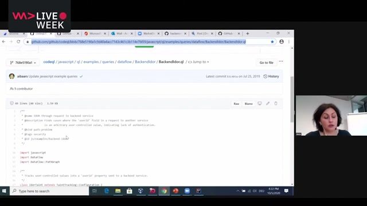Click the Raw button
This screenshot has height=206, width=367.
coord(236,104)
